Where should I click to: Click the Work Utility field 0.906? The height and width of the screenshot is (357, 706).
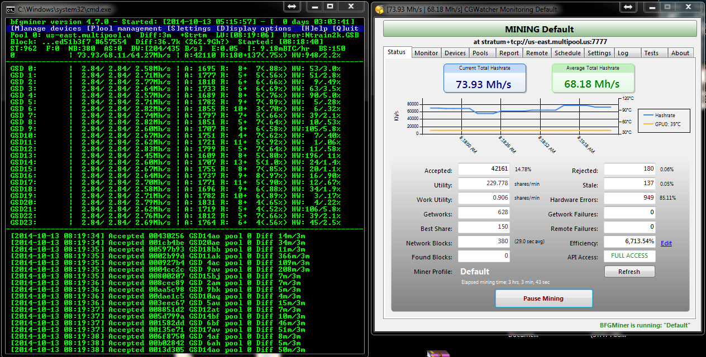[x=484, y=198]
